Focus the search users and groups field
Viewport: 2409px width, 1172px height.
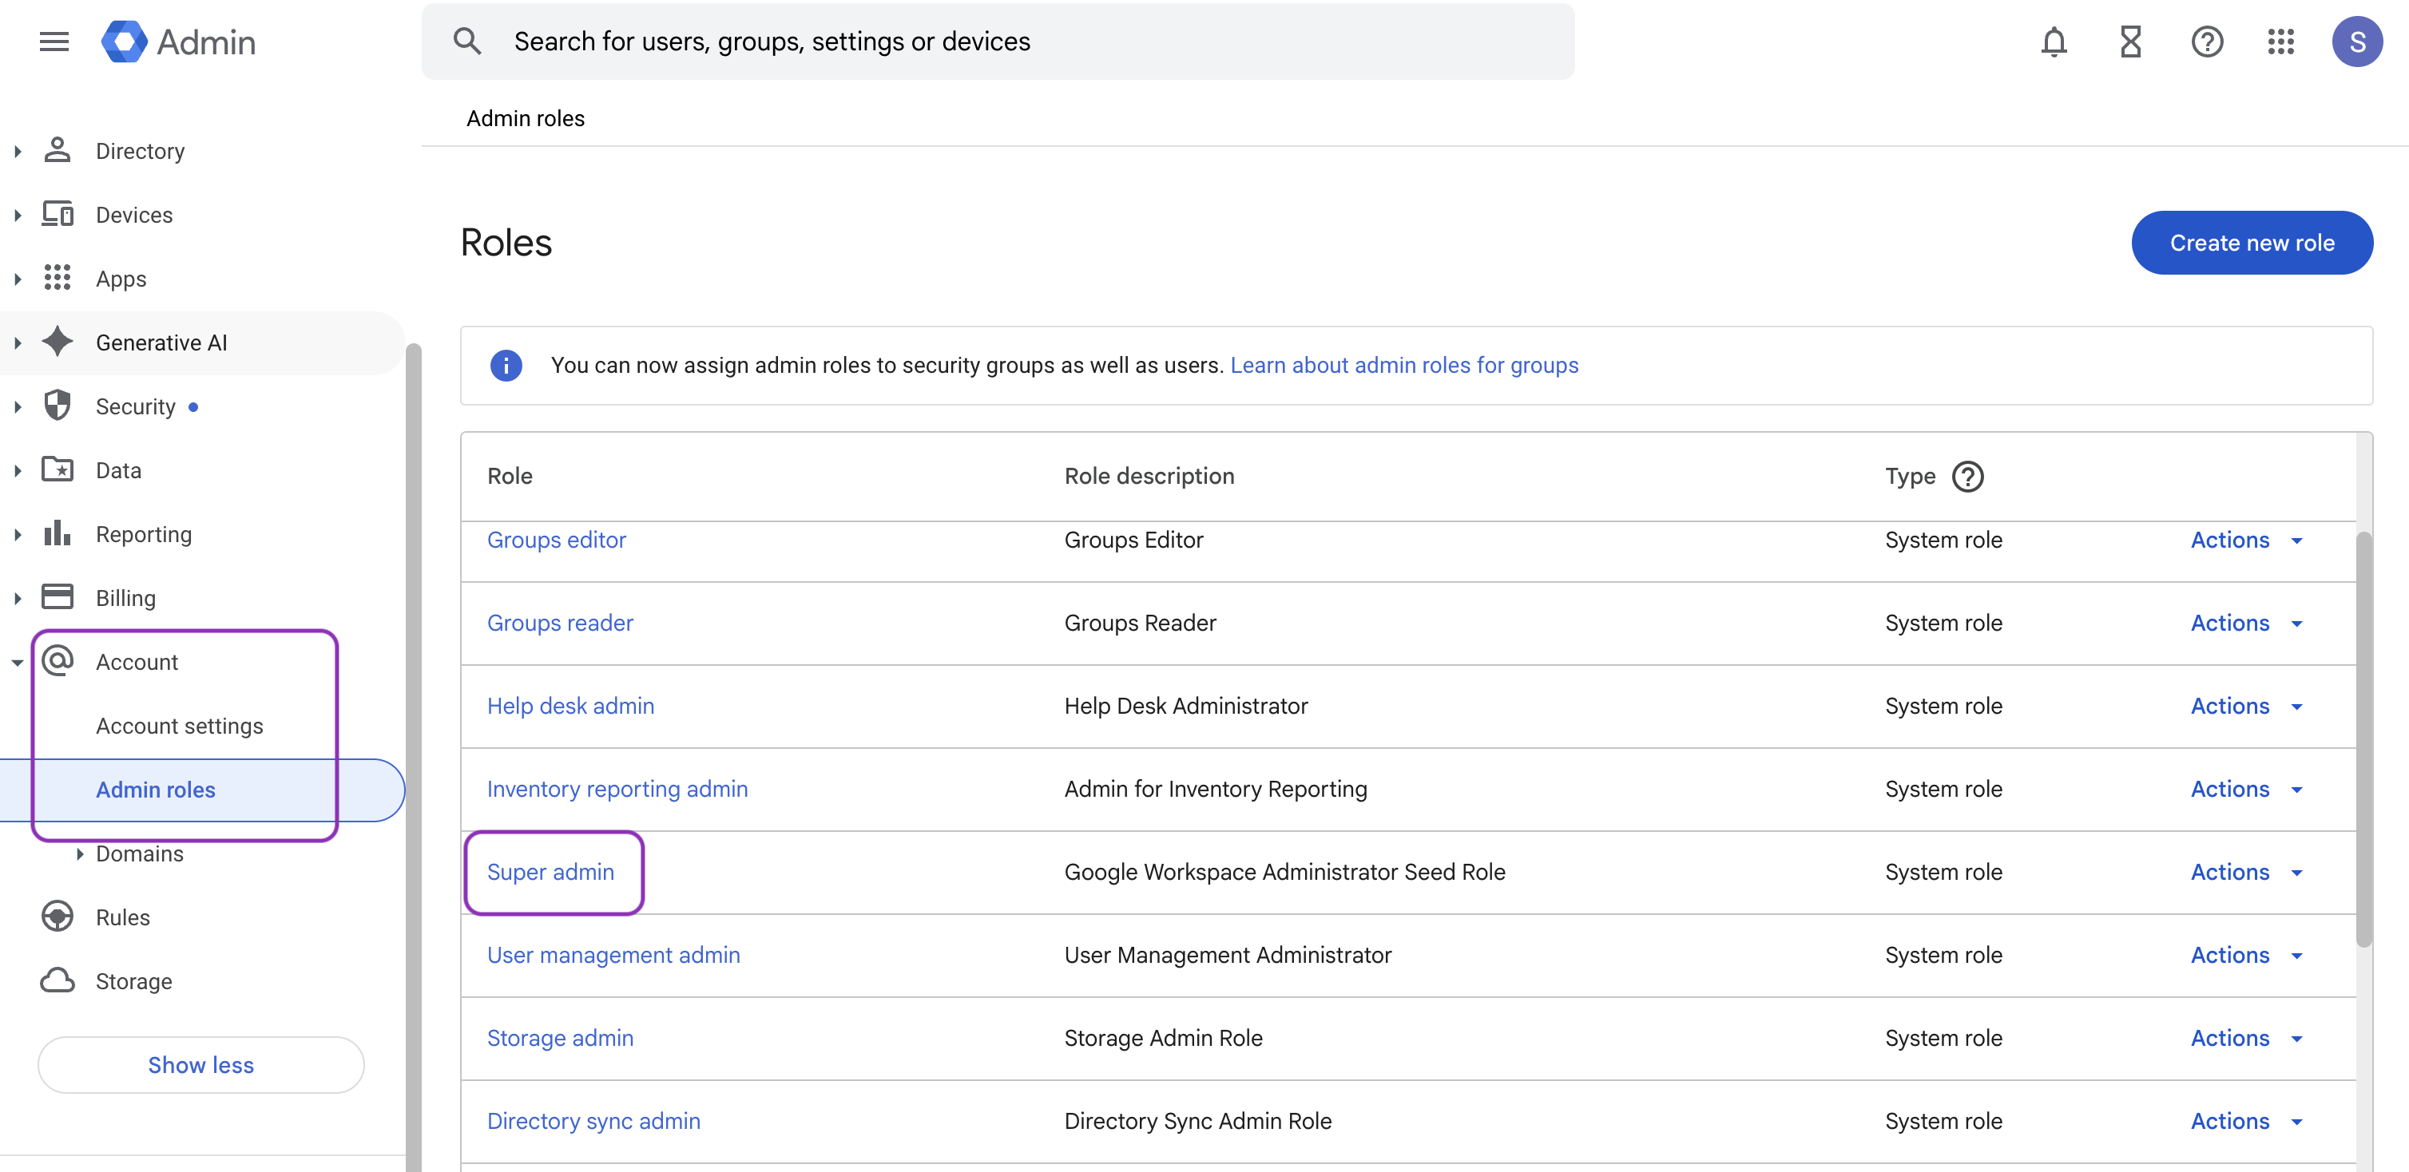click(997, 42)
